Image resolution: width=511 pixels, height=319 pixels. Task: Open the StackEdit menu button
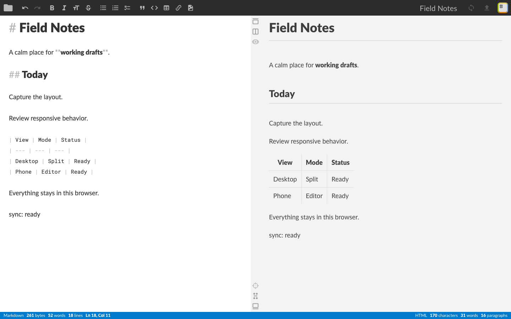tap(502, 8)
